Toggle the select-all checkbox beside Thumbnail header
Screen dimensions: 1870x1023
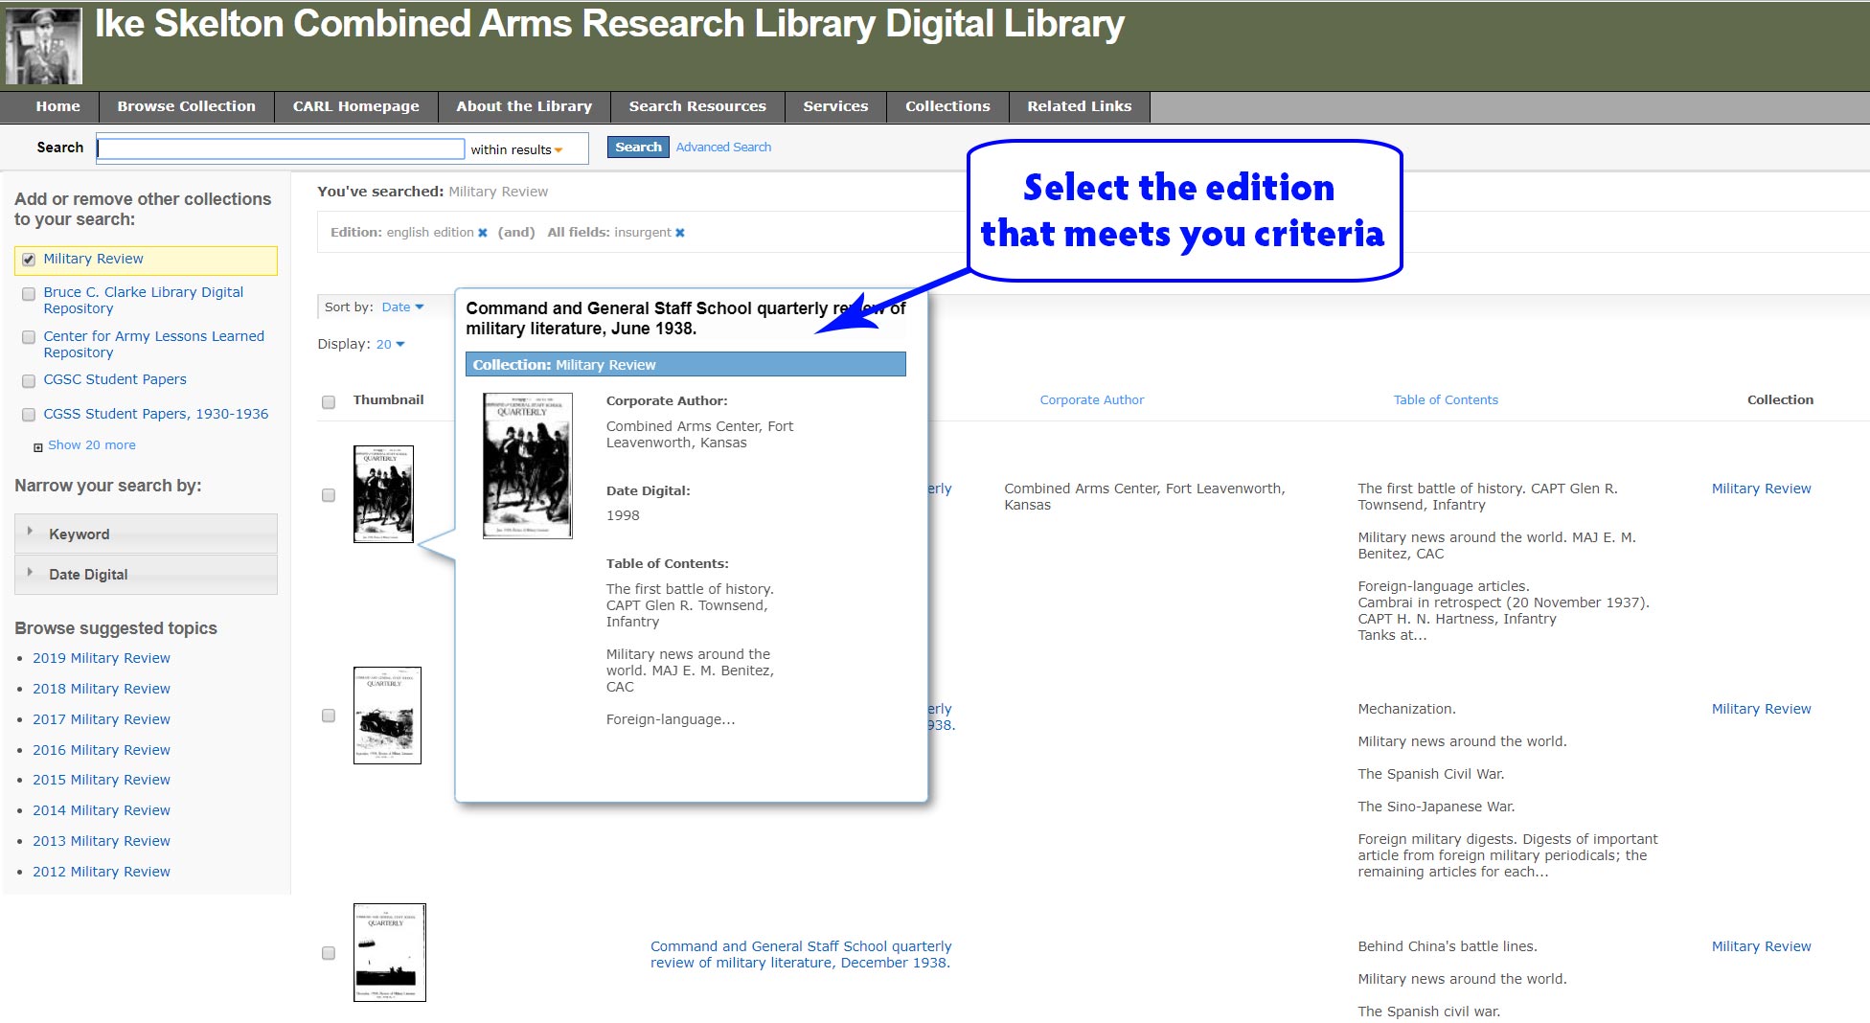329,402
